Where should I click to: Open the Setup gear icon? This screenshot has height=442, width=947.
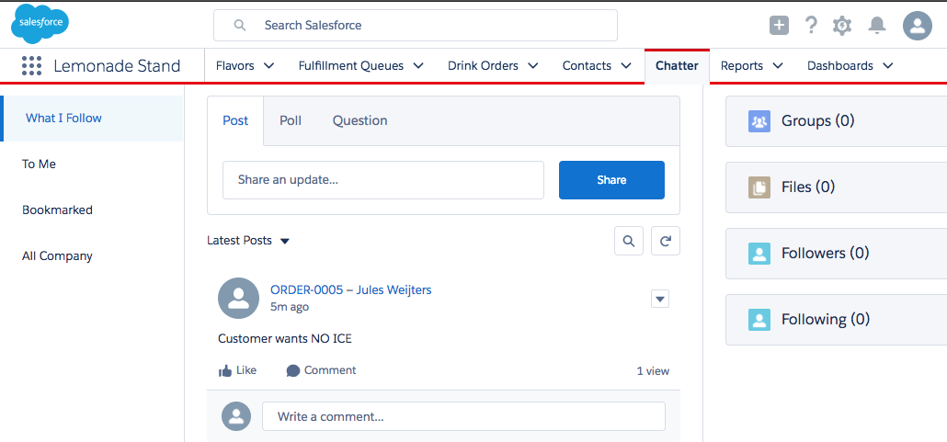point(841,26)
